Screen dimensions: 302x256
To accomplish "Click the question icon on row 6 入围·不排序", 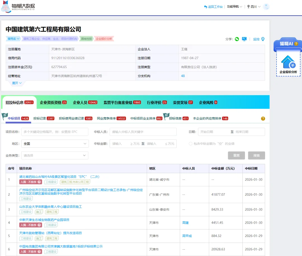I will click(x=39, y=251).
